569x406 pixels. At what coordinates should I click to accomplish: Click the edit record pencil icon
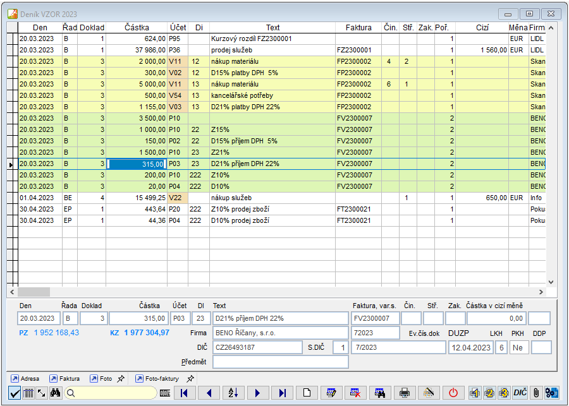[x=331, y=393]
